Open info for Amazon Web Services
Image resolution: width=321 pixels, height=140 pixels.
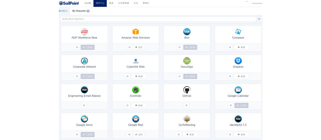(x=129, y=47)
